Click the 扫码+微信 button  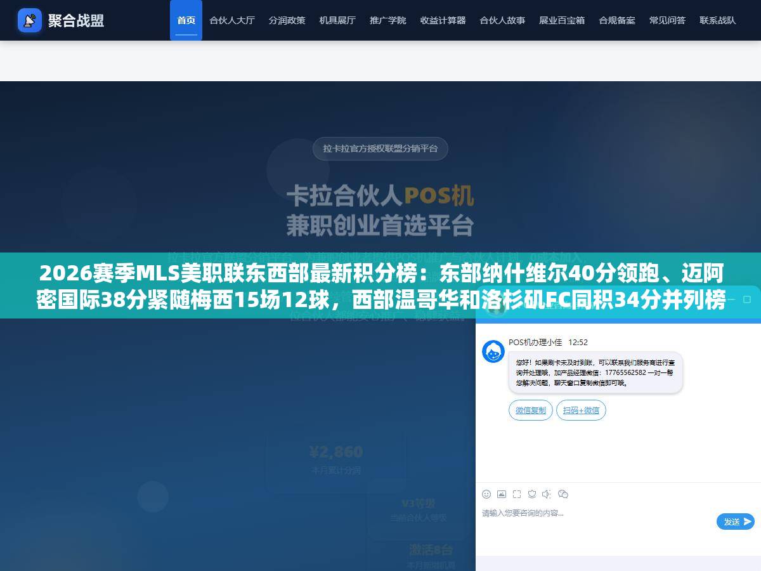click(x=581, y=410)
